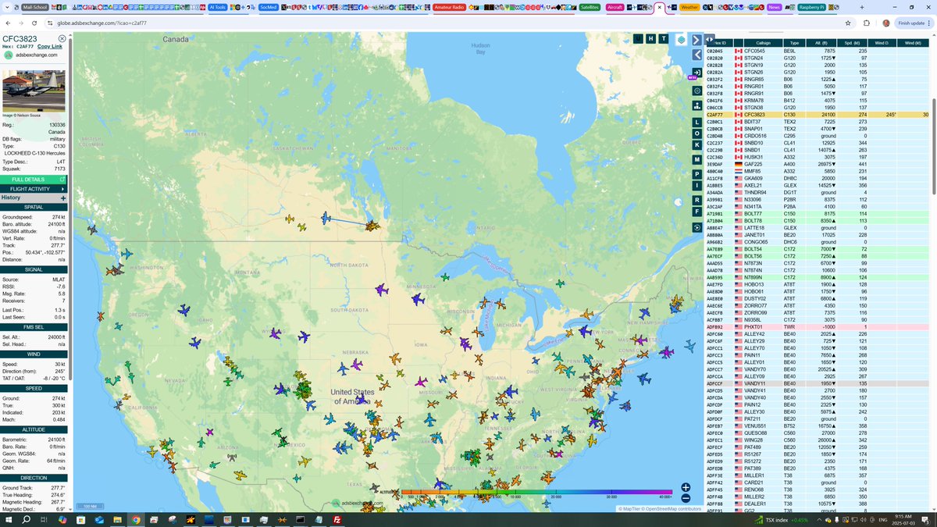Sort table by Hex ID column
The height and width of the screenshot is (527, 937).
pos(718,42)
